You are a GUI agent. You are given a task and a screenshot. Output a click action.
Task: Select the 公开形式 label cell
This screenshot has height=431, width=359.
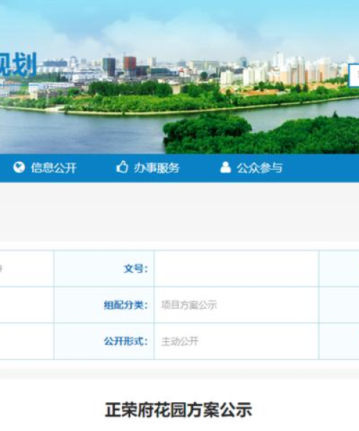coord(104,341)
